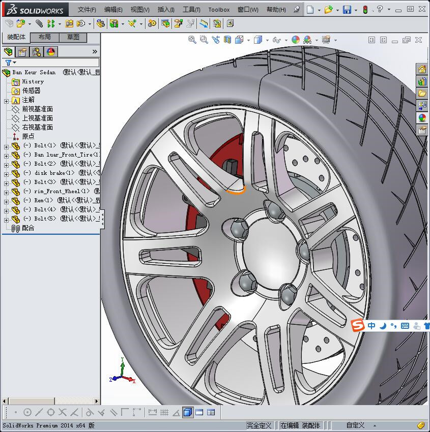This screenshot has height=432, width=430.
Task: Click the Rebuild traffic light icon
Action: point(365,10)
